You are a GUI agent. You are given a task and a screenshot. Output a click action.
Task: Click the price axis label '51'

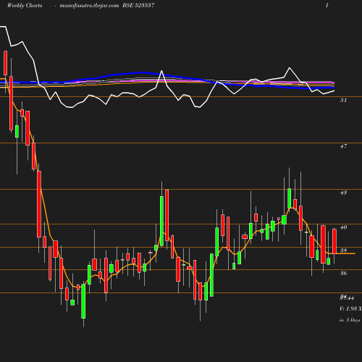[343, 100]
